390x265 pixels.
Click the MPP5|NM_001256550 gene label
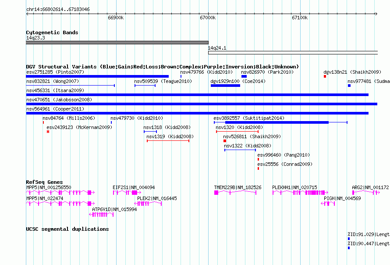coord(49,187)
